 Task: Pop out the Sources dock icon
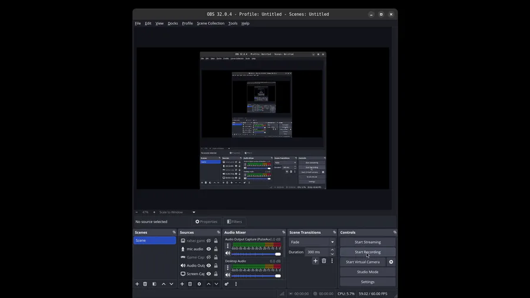point(218,233)
